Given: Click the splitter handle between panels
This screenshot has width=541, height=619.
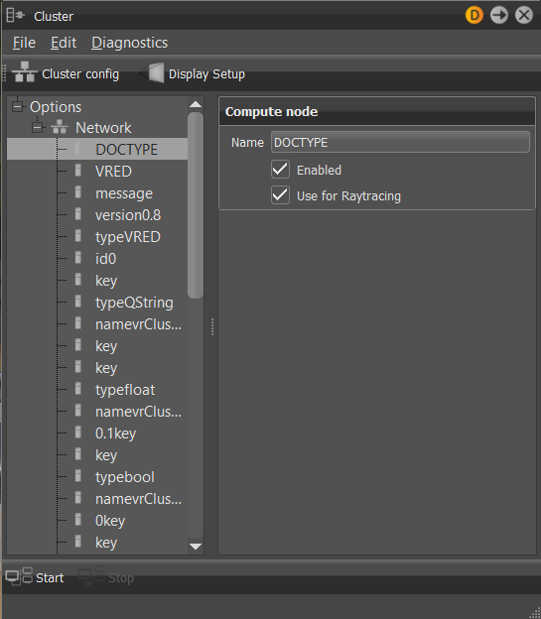Looking at the screenshot, I should pos(212,327).
